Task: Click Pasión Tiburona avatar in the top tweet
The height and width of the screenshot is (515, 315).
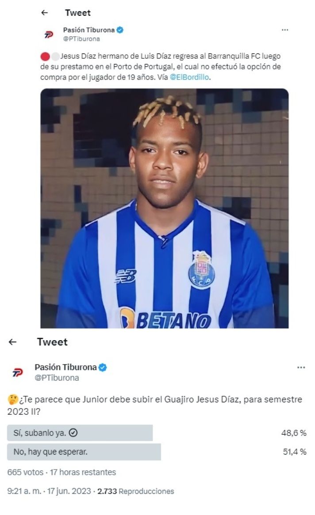Action: click(x=49, y=34)
